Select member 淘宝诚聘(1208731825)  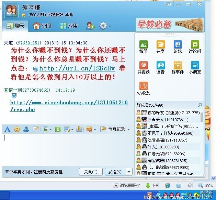[x=168, y=161]
